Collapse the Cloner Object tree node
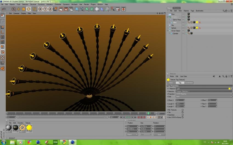The width and height of the screenshot is (233, 145). [168, 31]
